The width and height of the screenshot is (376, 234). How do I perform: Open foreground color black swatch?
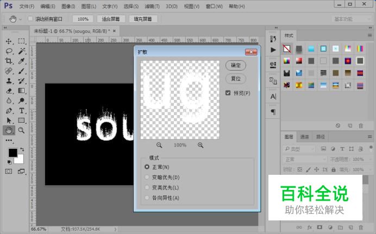coord(12,153)
